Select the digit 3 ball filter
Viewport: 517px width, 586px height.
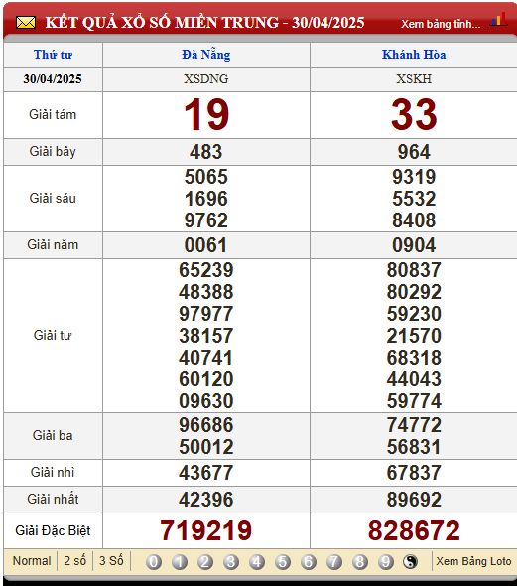click(x=230, y=562)
